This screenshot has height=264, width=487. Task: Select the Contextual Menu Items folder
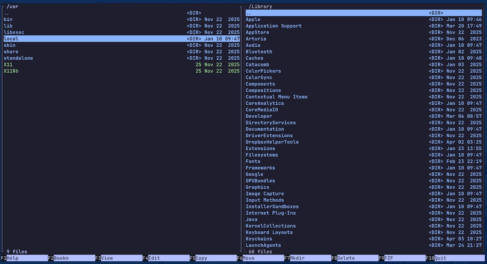click(x=364, y=97)
